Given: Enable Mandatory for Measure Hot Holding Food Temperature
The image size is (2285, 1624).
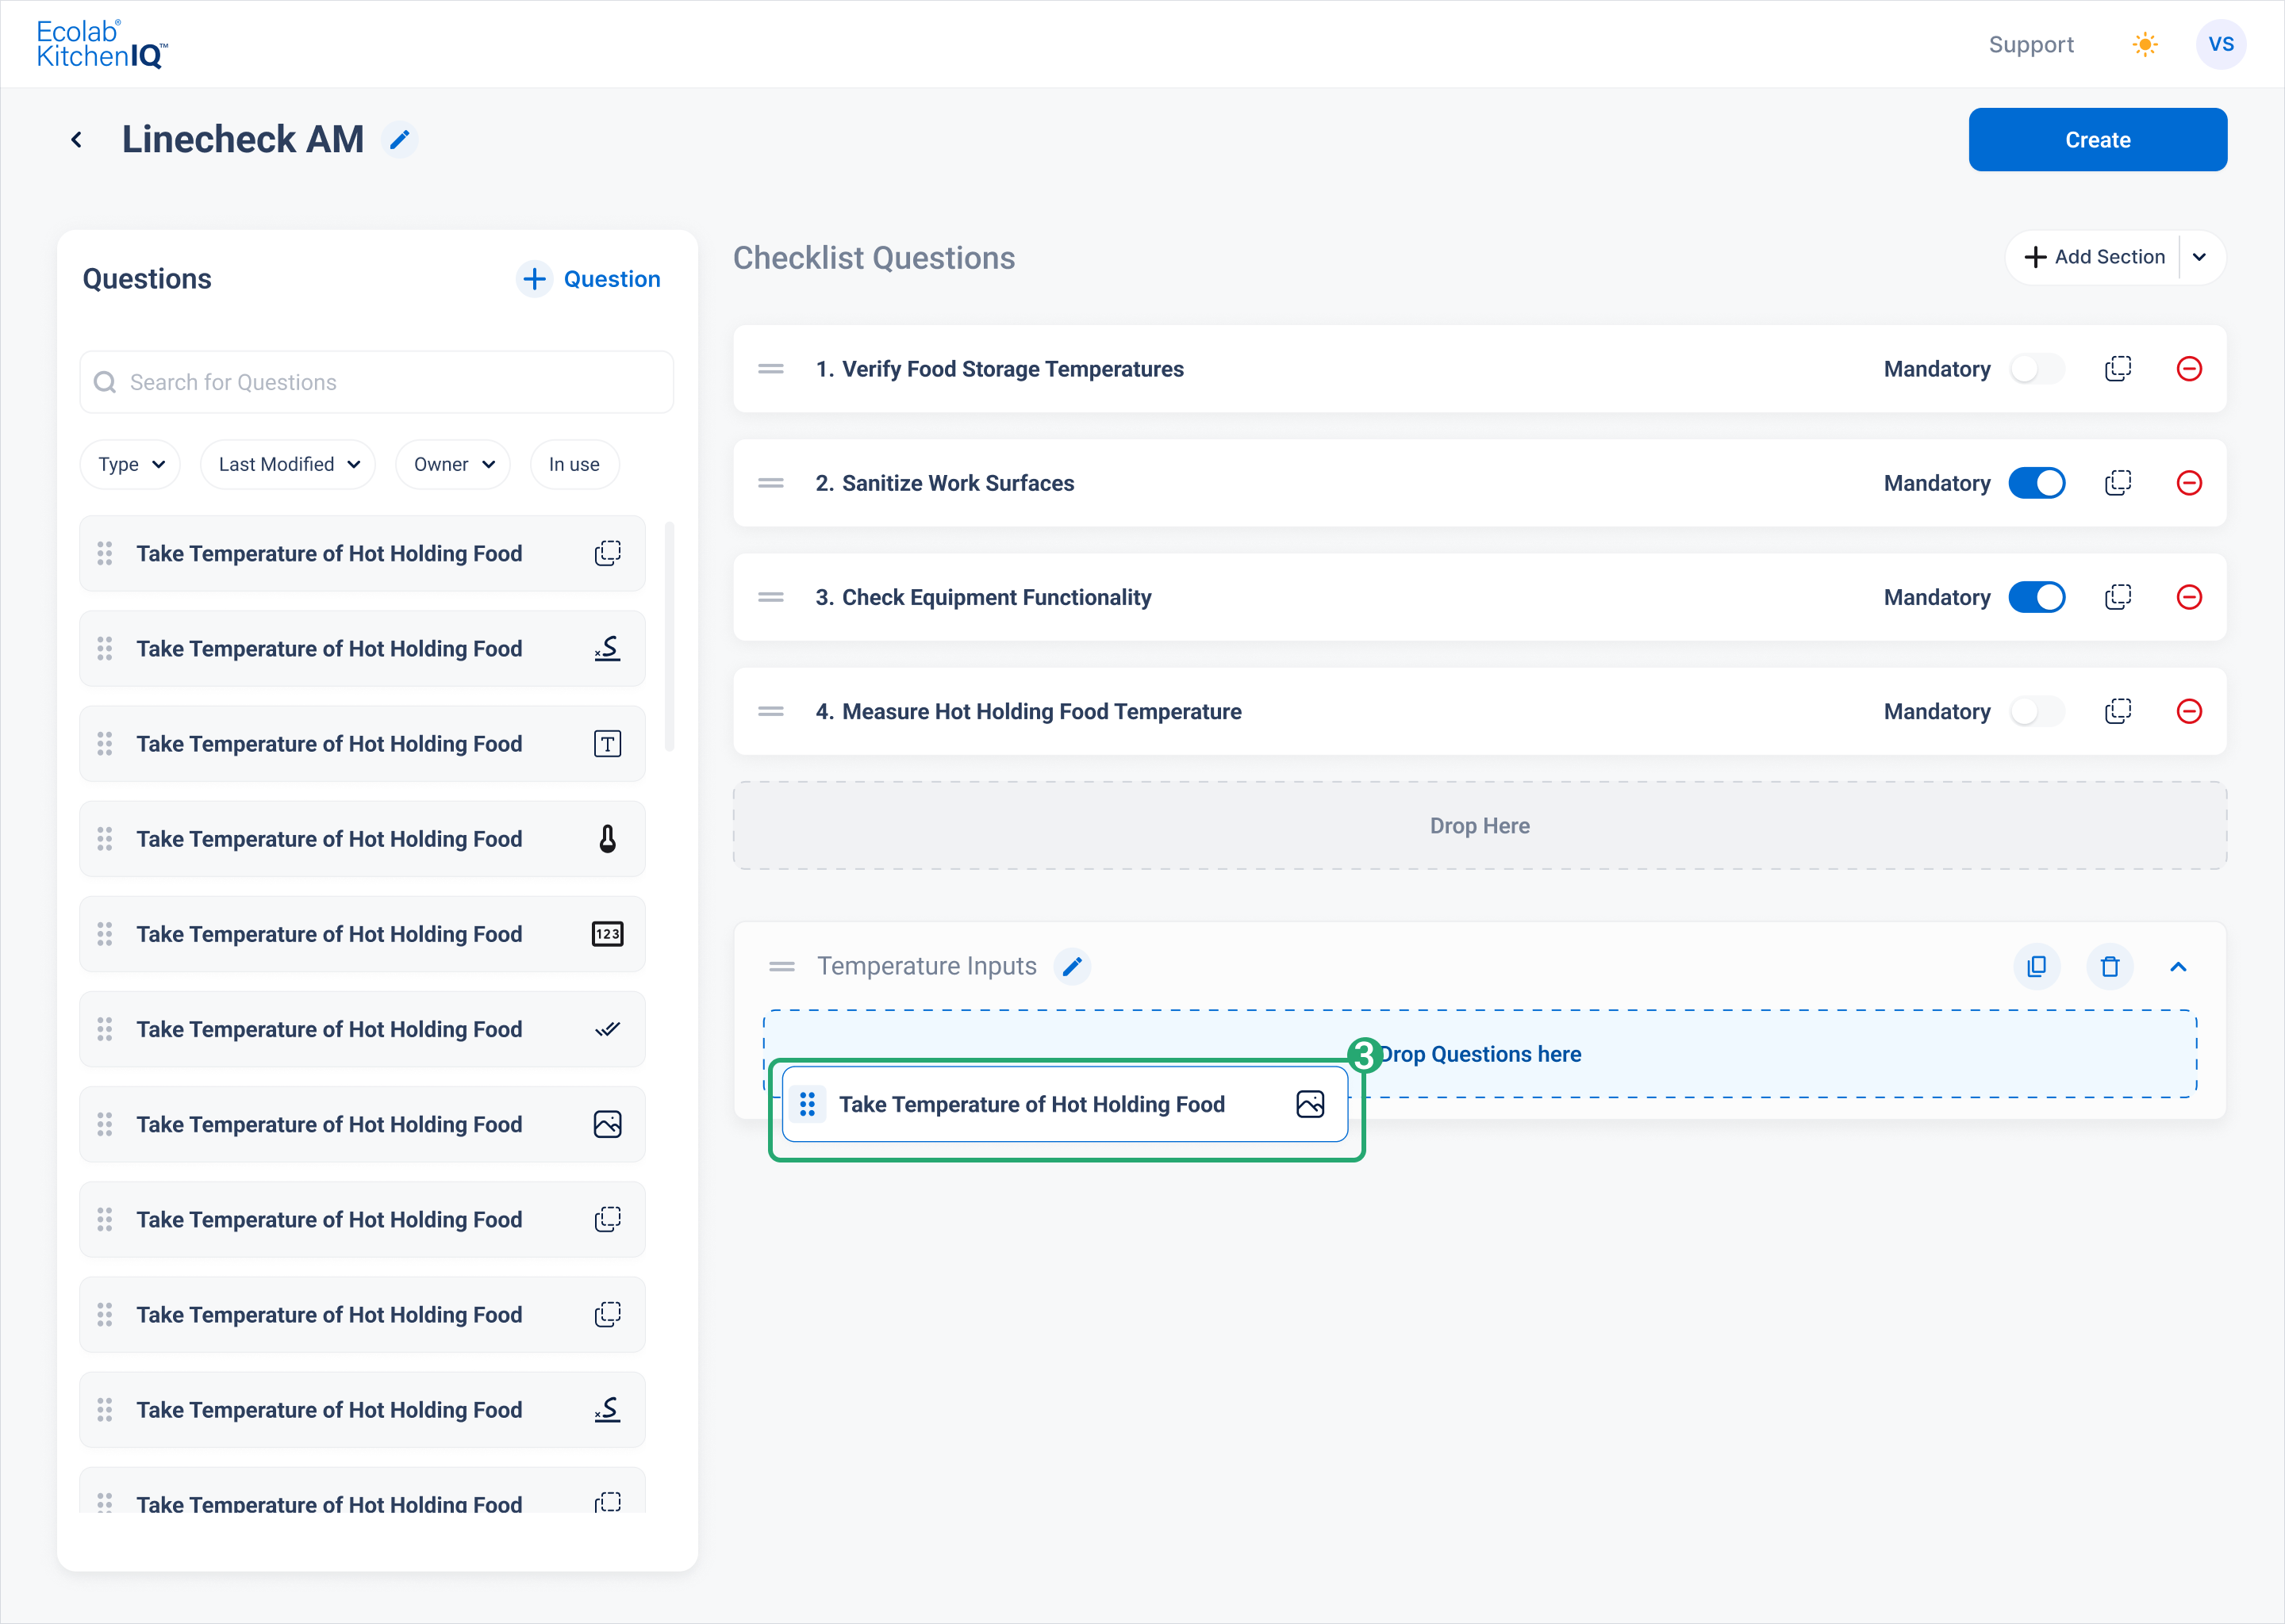Looking at the screenshot, I should [2037, 711].
